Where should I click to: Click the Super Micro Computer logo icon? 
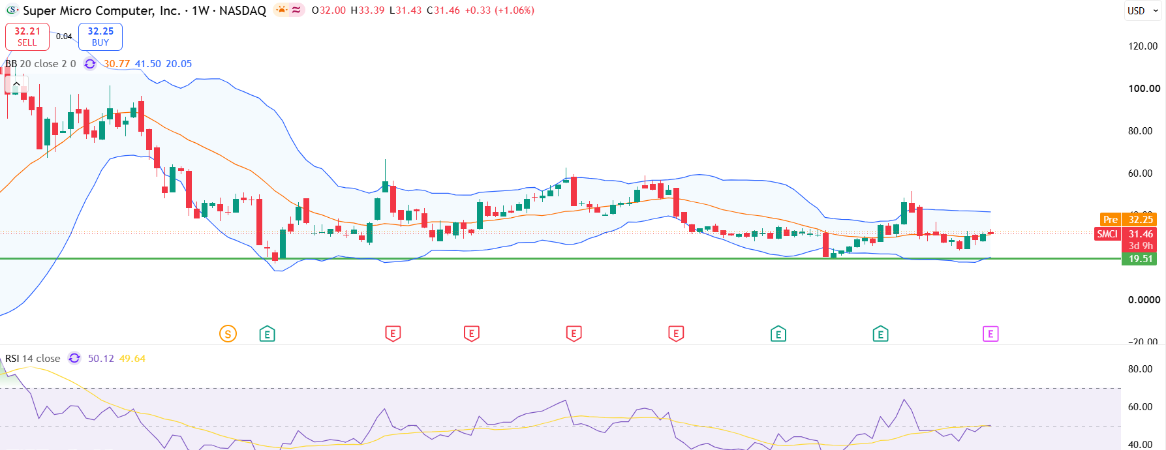pyautogui.click(x=12, y=10)
